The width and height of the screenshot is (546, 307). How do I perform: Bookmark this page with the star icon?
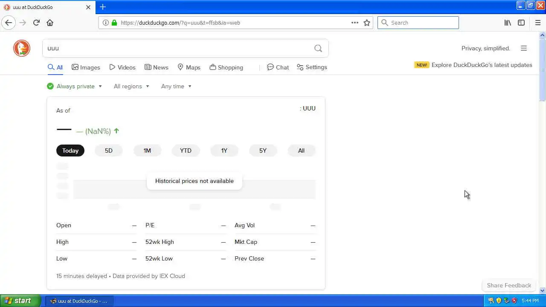click(367, 23)
